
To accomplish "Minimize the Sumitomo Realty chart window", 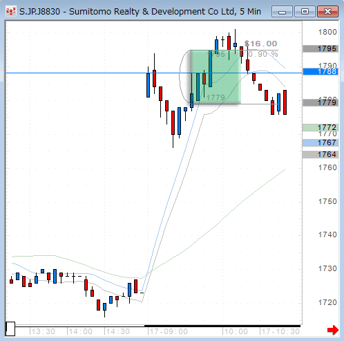I will click(282, 12).
